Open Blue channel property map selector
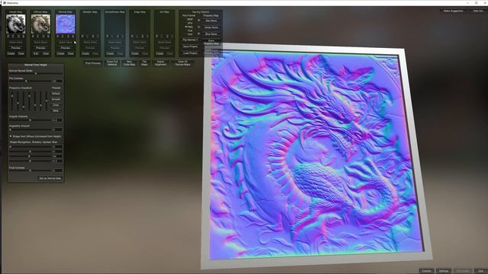Screen dimensions: 488x274 click(211, 33)
